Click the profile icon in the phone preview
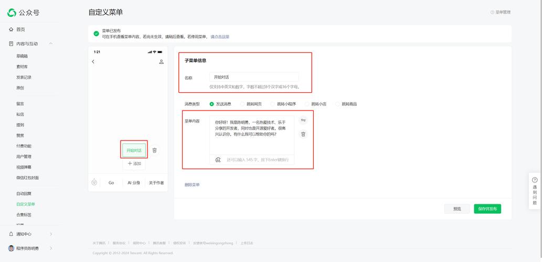Viewport: 542px width, 262px height. pos(161,62)
